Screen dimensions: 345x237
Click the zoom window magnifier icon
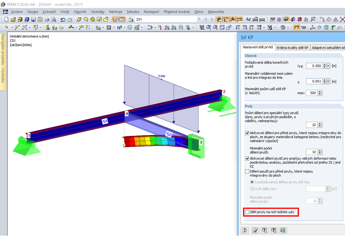tap(208, 27)
